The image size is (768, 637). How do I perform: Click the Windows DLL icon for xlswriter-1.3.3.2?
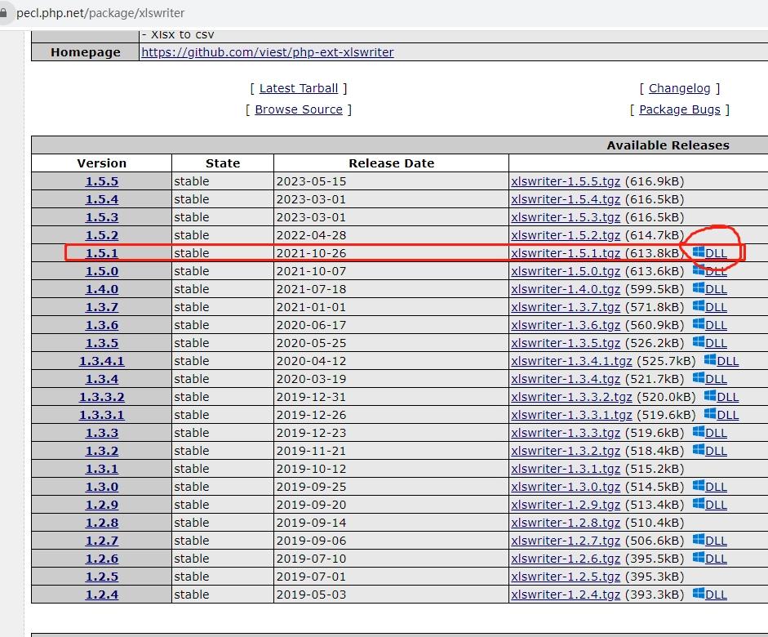pyautogui.click(x=710, y=396)
